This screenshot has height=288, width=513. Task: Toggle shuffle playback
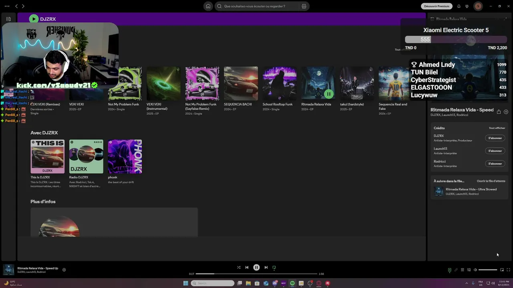[238, 268]
